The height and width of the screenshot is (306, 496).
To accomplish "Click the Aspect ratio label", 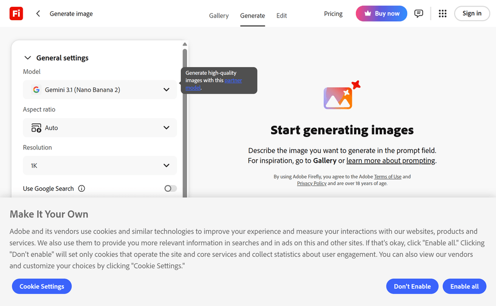I will click(x=39, y=110).
